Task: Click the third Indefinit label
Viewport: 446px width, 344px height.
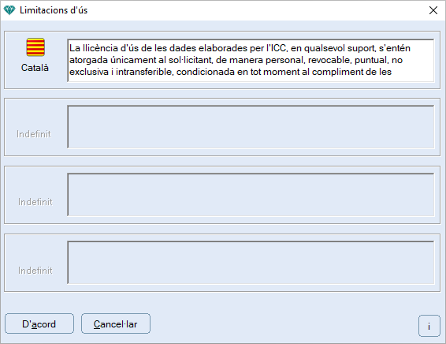Action: tap(35, 271)
